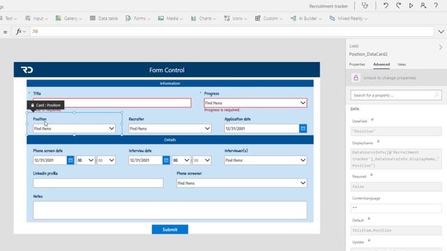Click the Search for a property field
This screenshot has height=251, width=447.
click(396, 95)
